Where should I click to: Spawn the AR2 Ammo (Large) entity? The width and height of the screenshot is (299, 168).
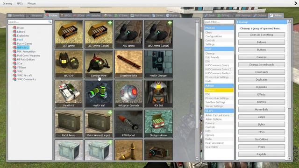tap(159, 34)
